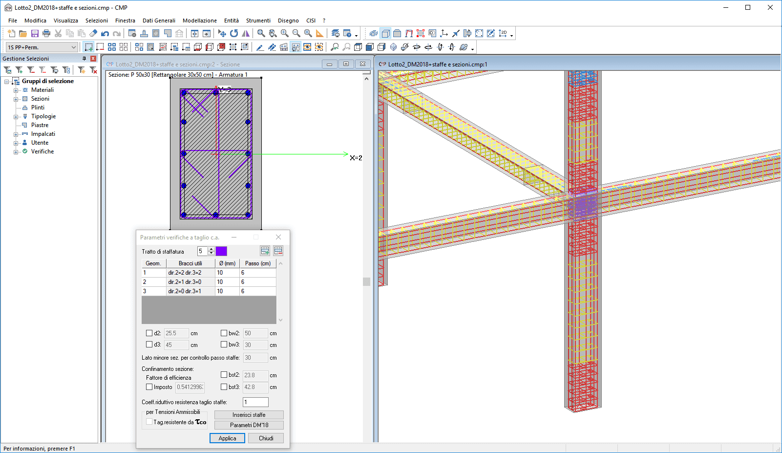Tick the bw2 checkbox
The width and height of the screenshot is (782, 453).
pos(224,333)
